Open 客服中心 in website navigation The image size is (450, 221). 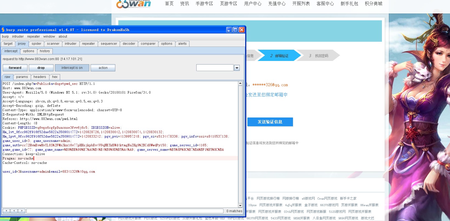(x=325, y=4)
